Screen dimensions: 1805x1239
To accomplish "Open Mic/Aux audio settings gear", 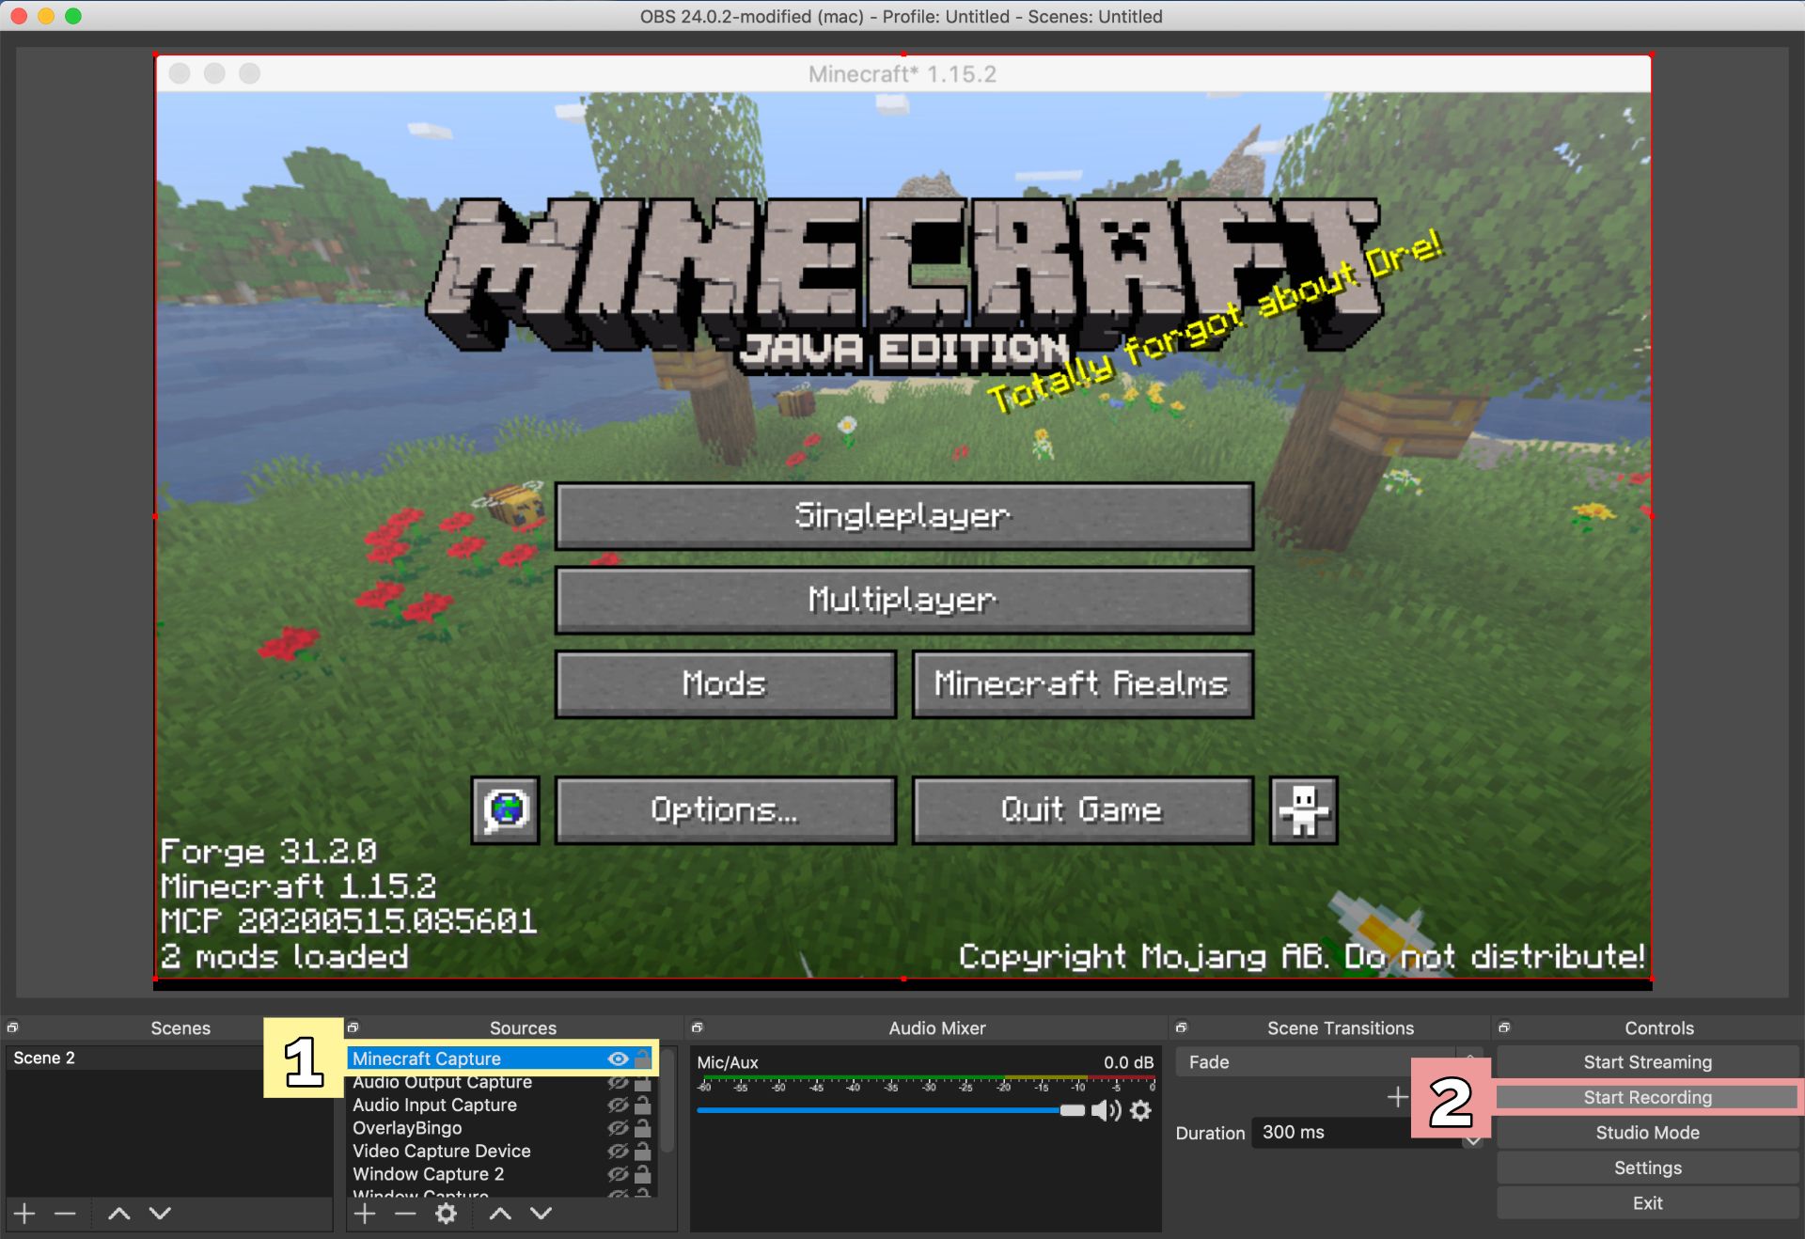I will coord(1140,1111).
